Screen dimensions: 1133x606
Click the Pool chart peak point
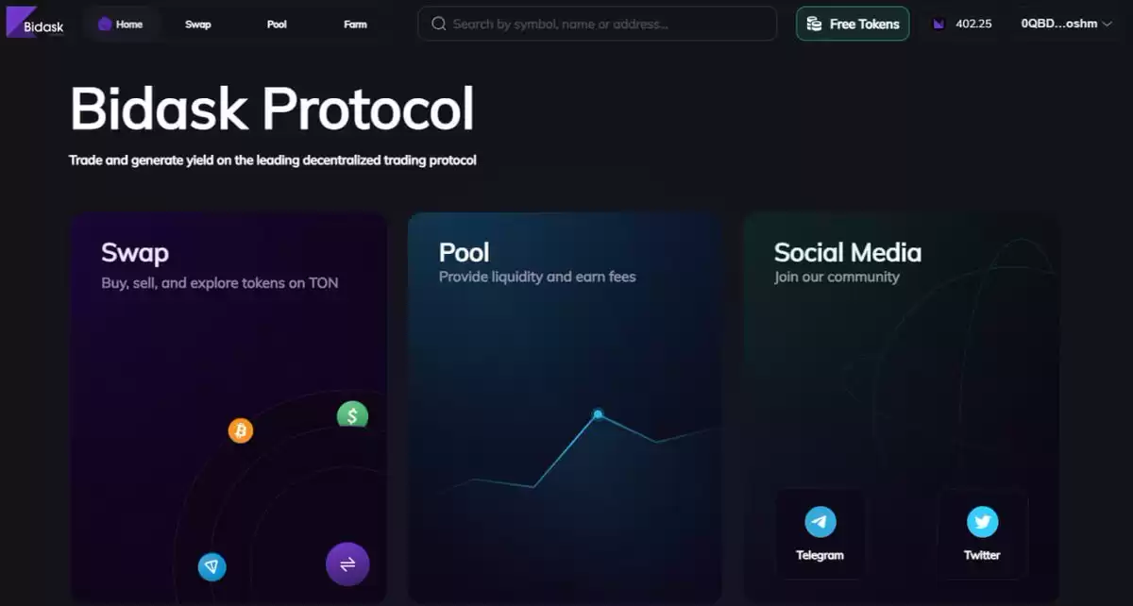click(598, 413)
